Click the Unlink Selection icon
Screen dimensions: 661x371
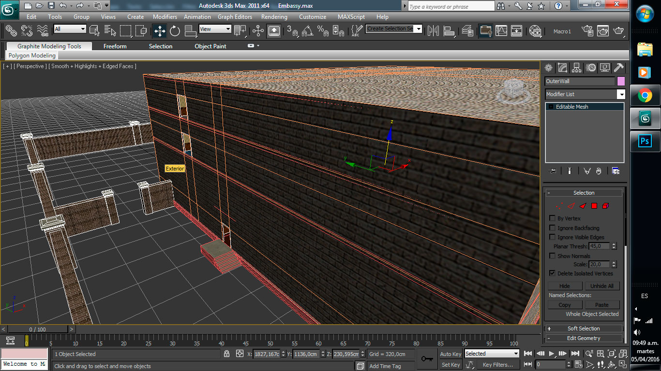tap(27, 31)
